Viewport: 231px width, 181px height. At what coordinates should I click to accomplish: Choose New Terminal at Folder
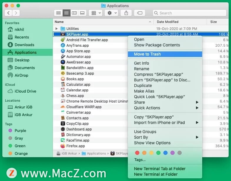[165, 174]
